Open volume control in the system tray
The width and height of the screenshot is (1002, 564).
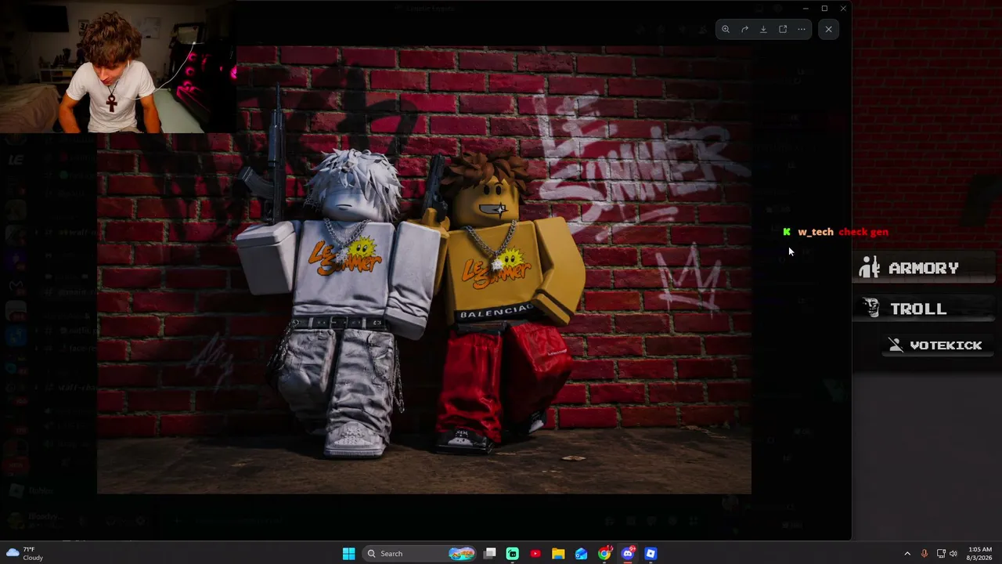(x=953, y=554)
